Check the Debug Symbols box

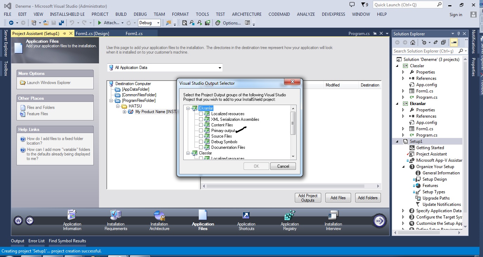click(x=201, y=142)
